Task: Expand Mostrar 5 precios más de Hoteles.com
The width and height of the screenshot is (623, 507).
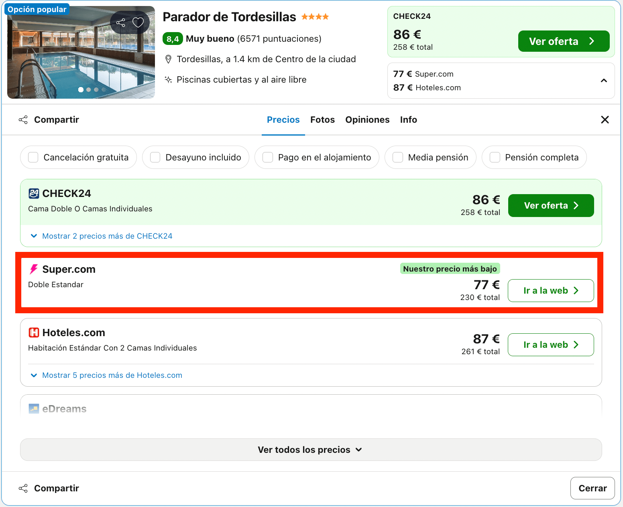Action: pos(106,375)
